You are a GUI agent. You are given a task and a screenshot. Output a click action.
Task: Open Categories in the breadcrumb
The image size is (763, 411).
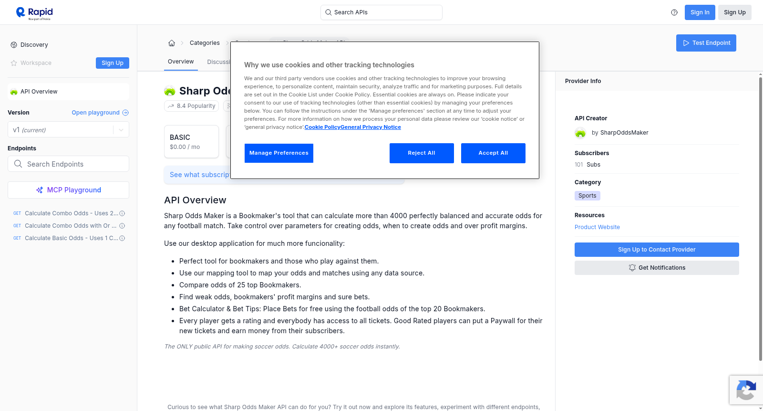205,43
